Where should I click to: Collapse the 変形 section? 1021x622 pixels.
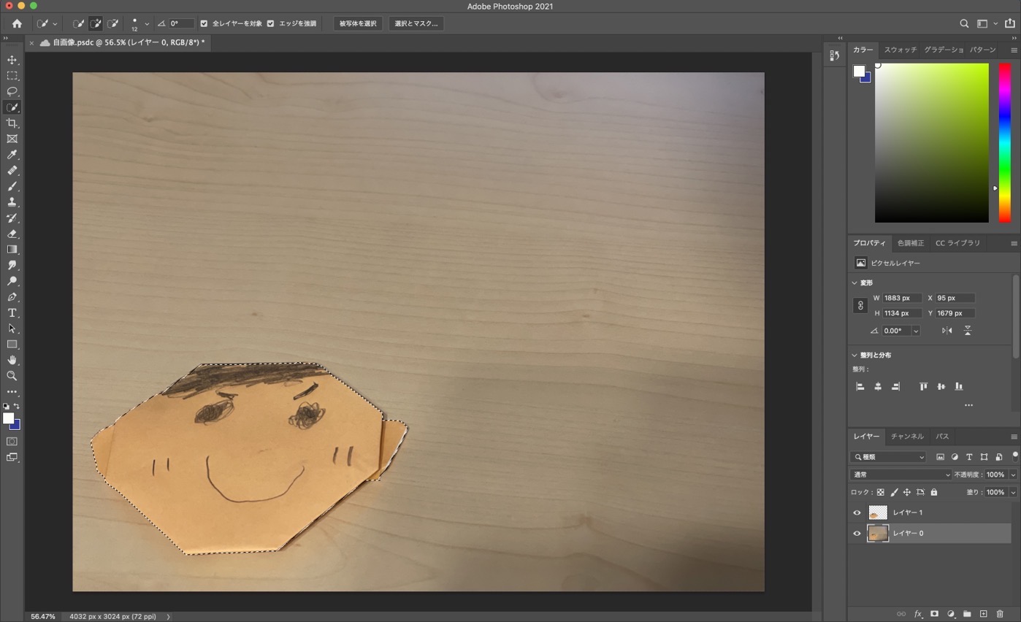pos(854,283)
